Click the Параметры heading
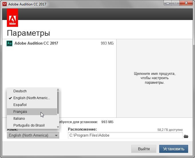 coord(28,33)
